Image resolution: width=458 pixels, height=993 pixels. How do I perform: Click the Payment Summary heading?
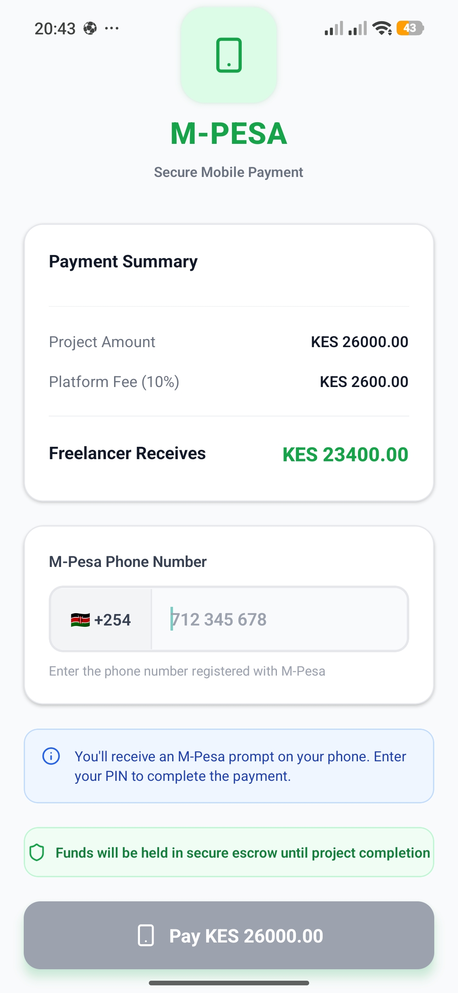click(123, 261)
